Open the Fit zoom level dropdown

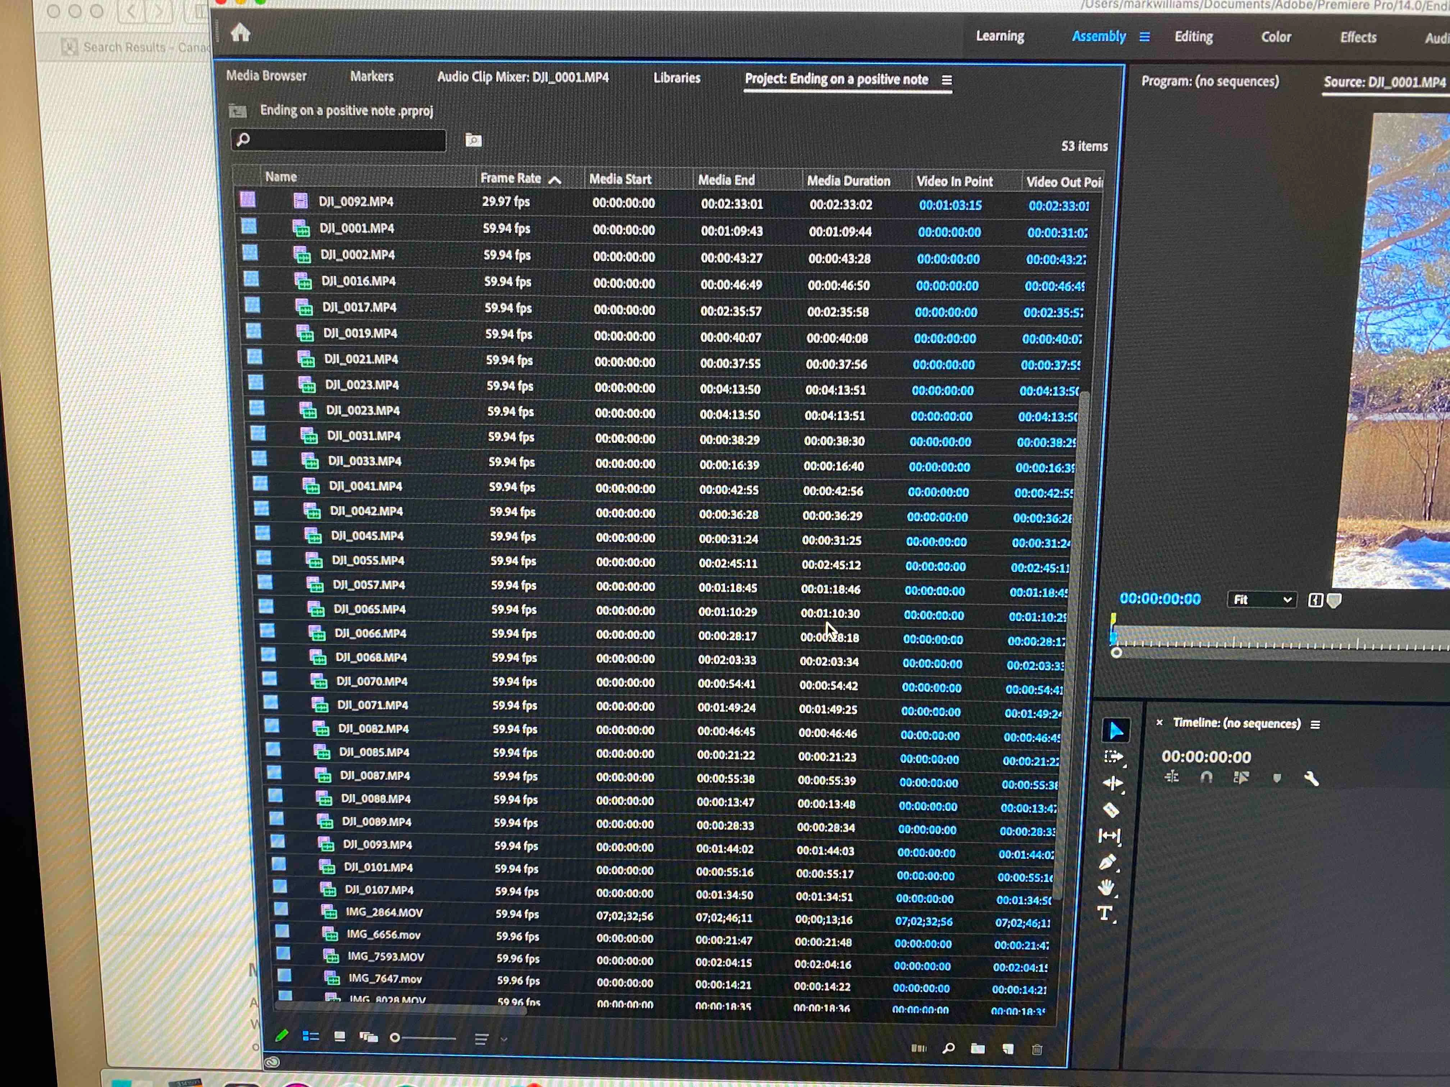point(1262,600)
